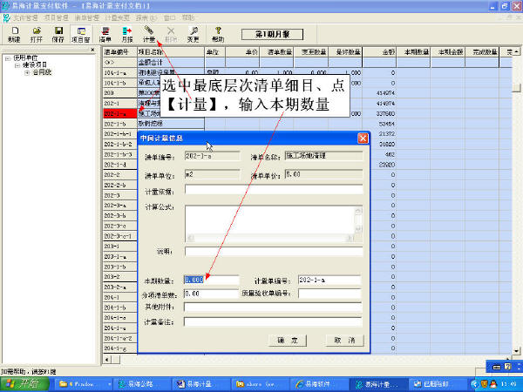This screenshot has height=392, width=523.
Task: Click the 变更 change toolbar icon
Action: tap(193, 34)
